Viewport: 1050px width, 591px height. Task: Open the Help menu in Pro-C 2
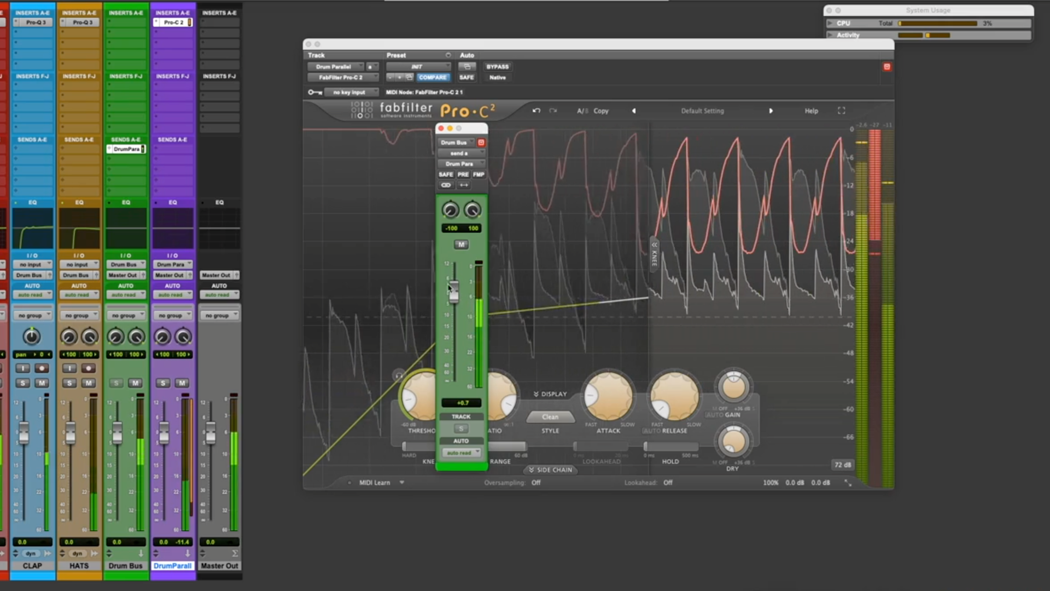[x=811, y=111]
